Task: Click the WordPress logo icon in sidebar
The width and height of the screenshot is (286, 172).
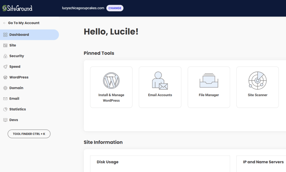Action: [5, 77]
